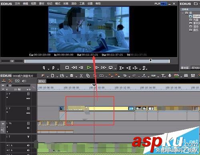Open Set In point dropdown arrow
This screenshot has height=155, width=200.
point(48,69)
